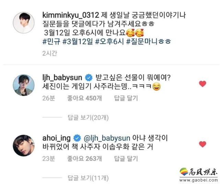
Task: Unlike the ljh_babysun comment with the heart
Action: tap(202, 84)
